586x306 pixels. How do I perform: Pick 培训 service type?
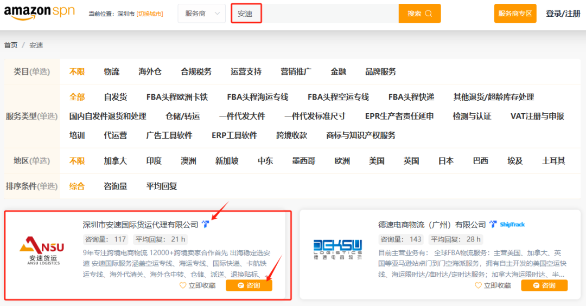[x=77, y=135]
